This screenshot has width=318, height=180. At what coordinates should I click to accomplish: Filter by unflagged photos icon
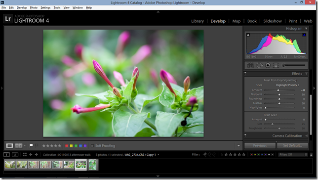(x=209, y=155)
